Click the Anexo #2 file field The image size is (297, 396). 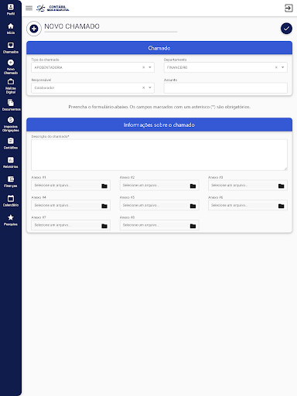[x=159, y=186]
